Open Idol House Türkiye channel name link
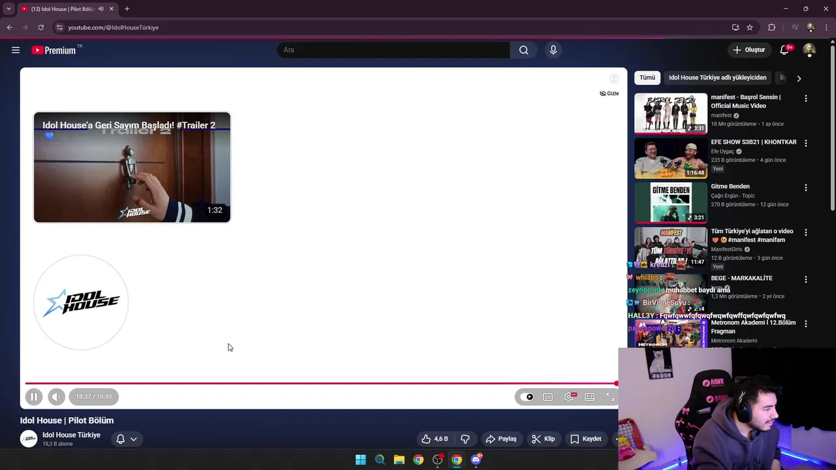The height and width of the screenshot is (470, 836). (71, 435)
